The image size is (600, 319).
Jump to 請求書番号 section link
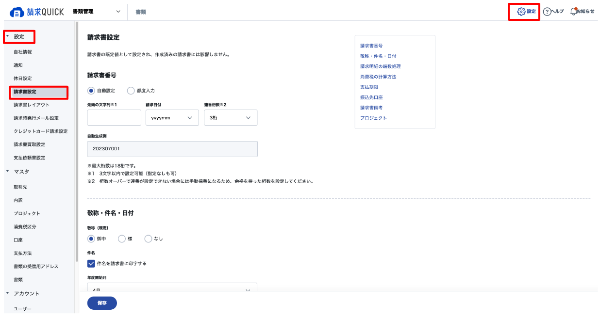point(371,46)
